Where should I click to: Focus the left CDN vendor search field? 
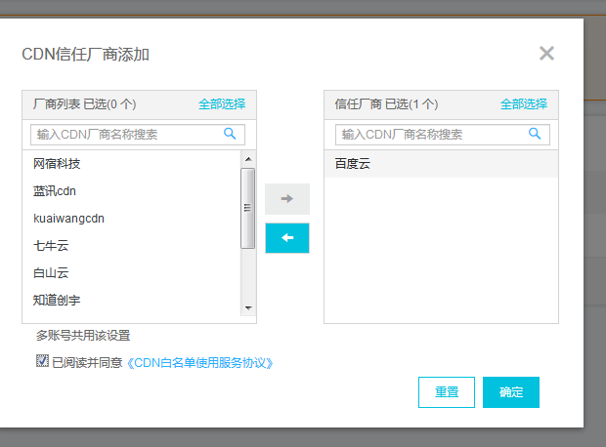coord(127,135)
